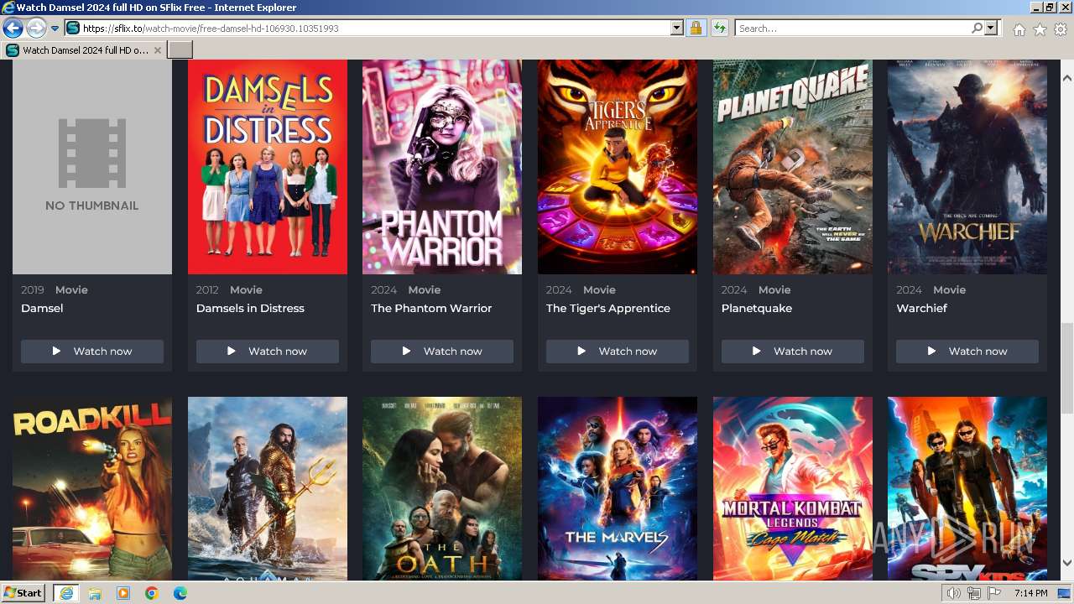This screenshot has height=604, width=1074.
Task: Open a new blank tab
Action: [x=180, y=50]
